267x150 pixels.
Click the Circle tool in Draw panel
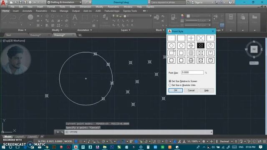click(30, 17)
